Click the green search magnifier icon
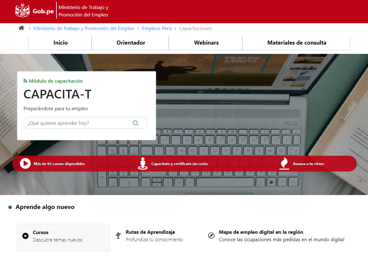The height and width of the screenshot is (261, 368). click(135, 123)
